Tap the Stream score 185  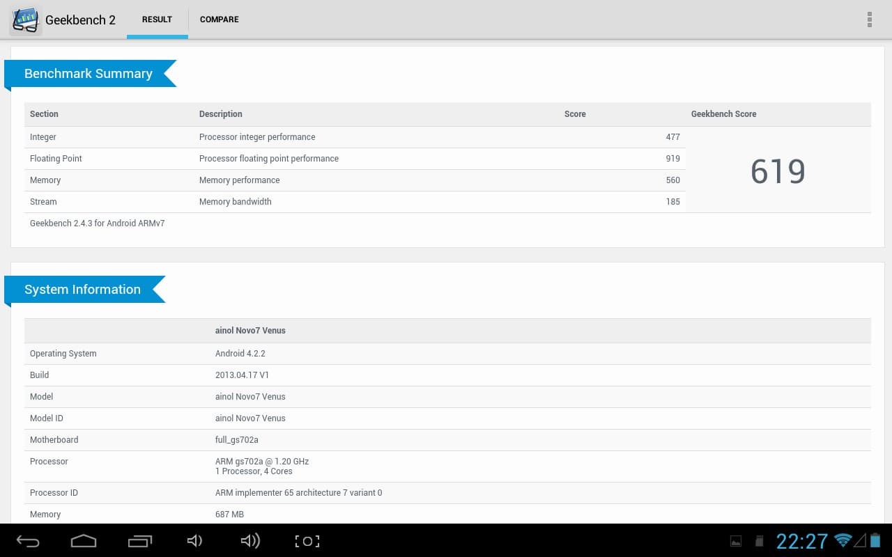672,202
